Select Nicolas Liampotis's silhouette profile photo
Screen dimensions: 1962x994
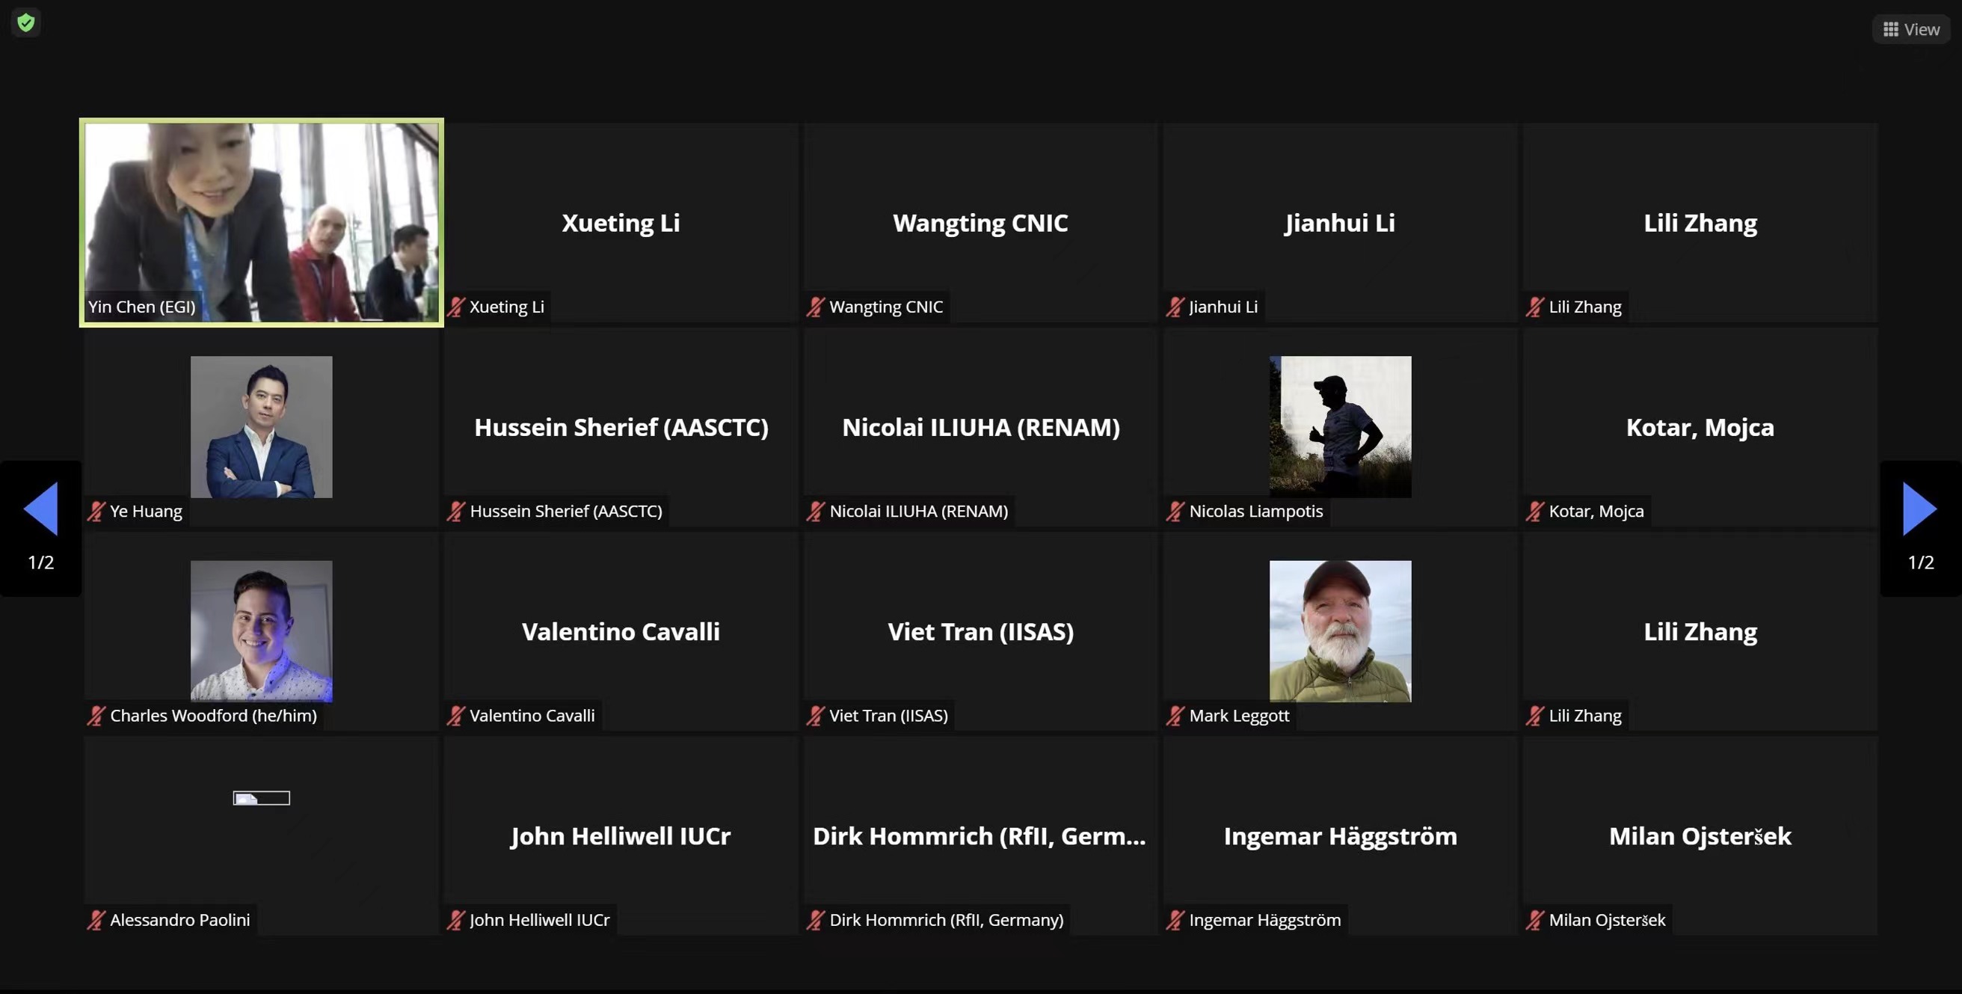1340,426
